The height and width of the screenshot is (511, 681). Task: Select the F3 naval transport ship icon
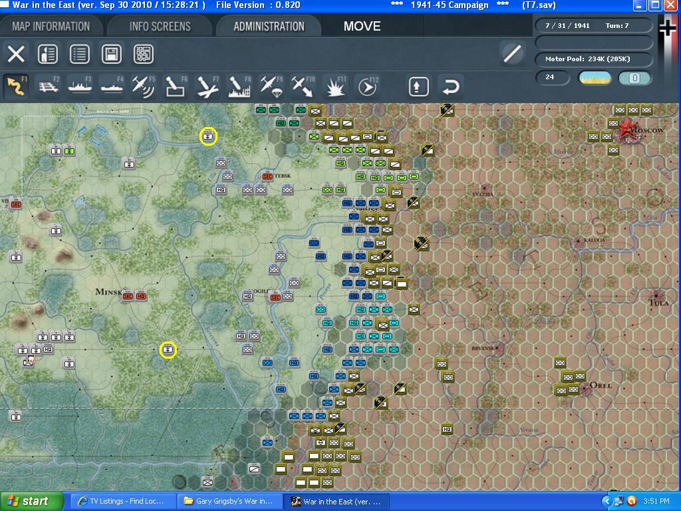[80, 86]
